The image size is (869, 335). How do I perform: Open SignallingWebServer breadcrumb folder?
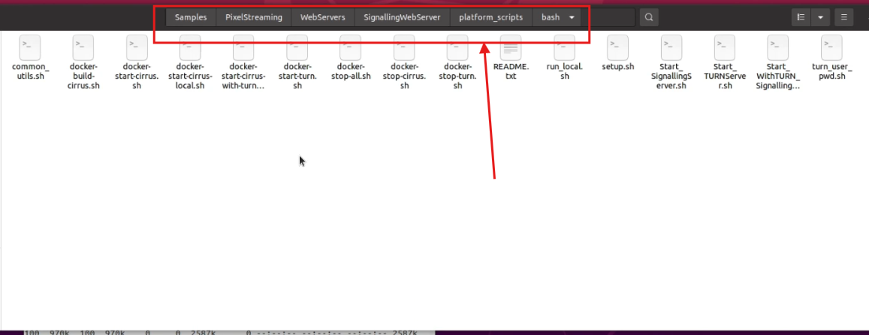402,17
